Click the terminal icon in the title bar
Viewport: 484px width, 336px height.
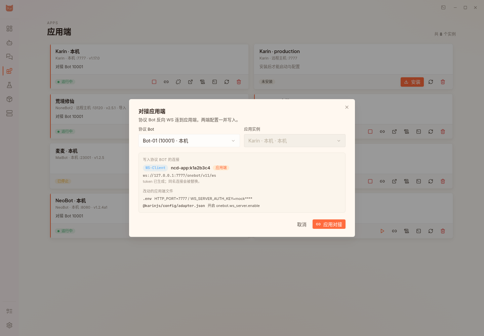tap(443, 7)
